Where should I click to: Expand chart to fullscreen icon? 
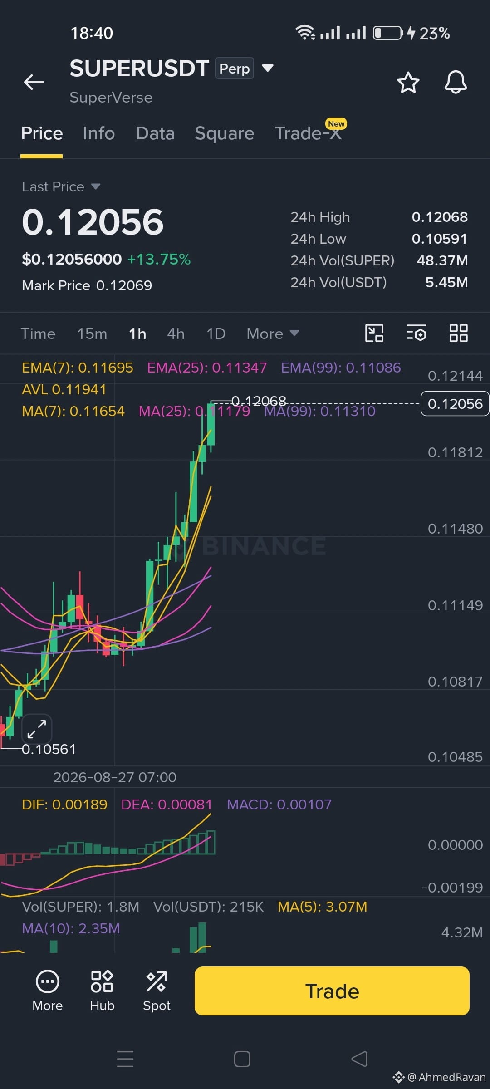[x=37, y=729]
